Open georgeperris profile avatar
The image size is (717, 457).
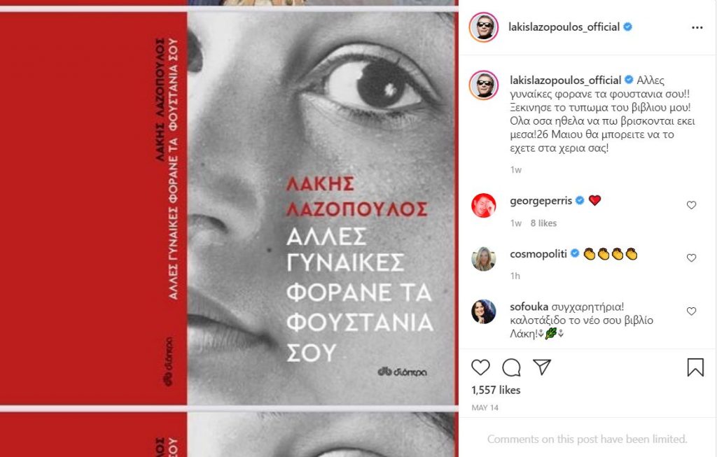484,205
